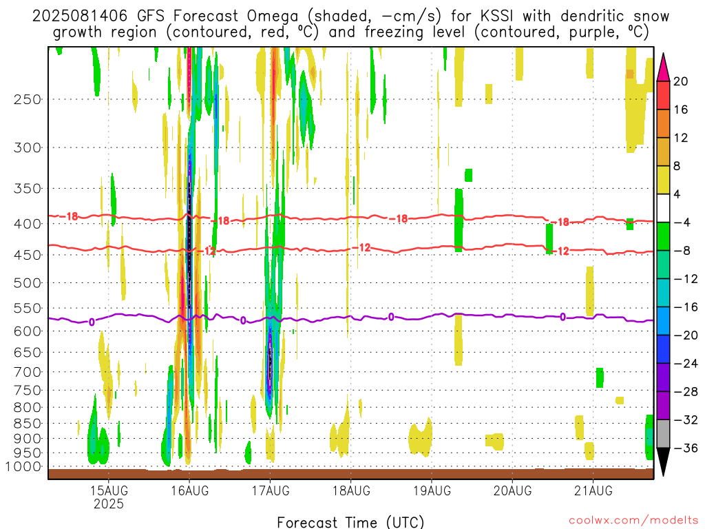
Task: Click the coolwx.com/modelts link text
Action: [x=633, y=521]
